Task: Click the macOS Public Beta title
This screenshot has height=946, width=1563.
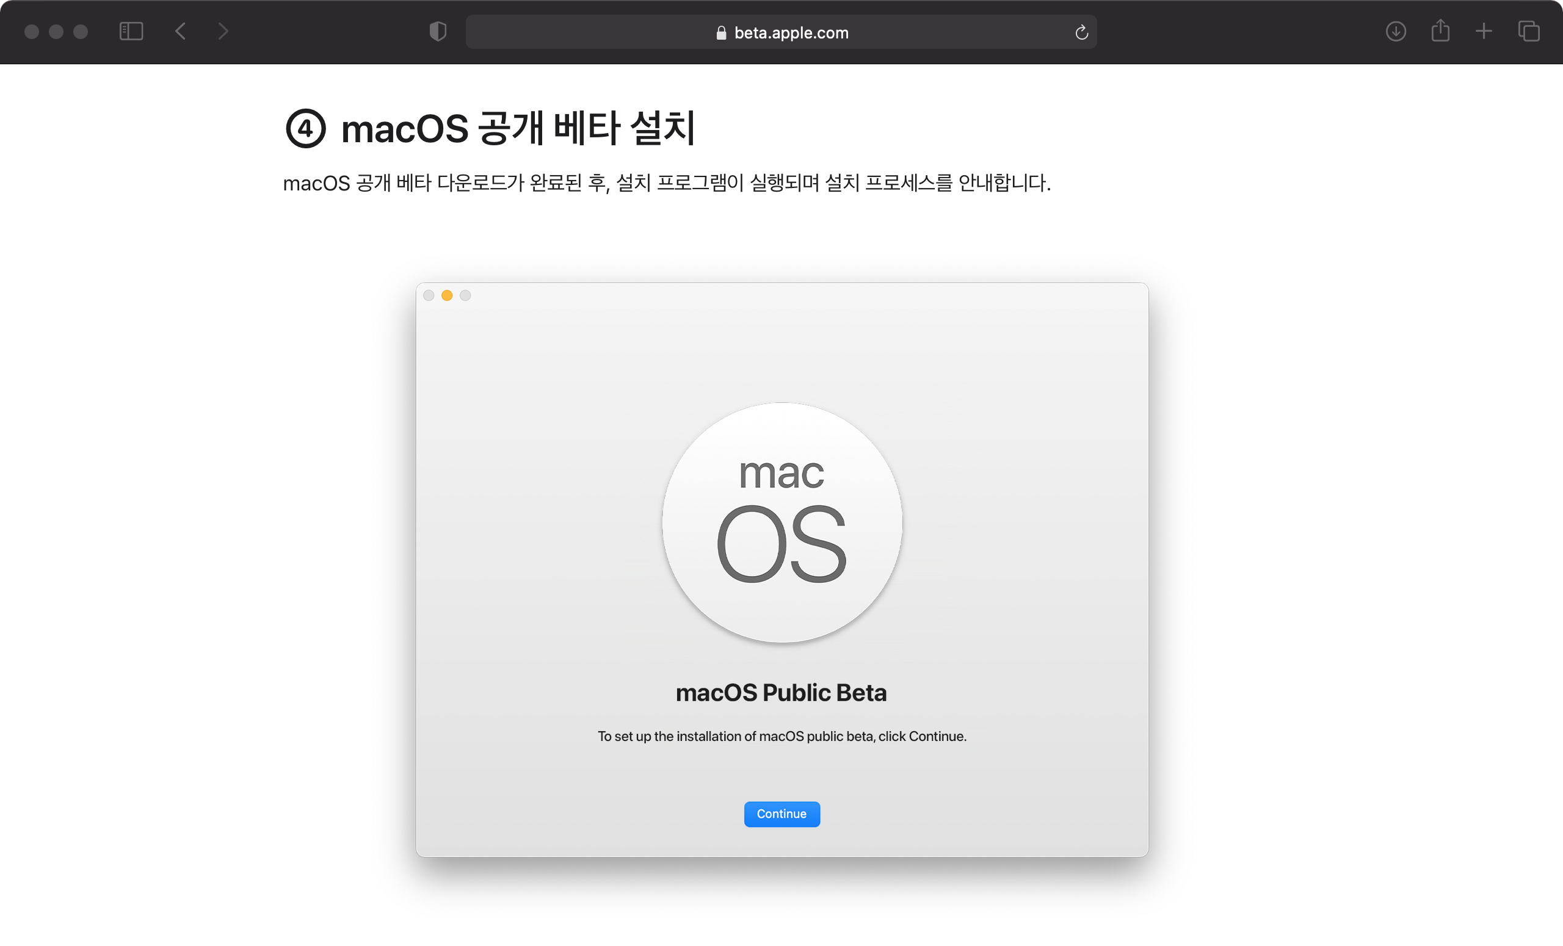Action: tap(781, 692)
